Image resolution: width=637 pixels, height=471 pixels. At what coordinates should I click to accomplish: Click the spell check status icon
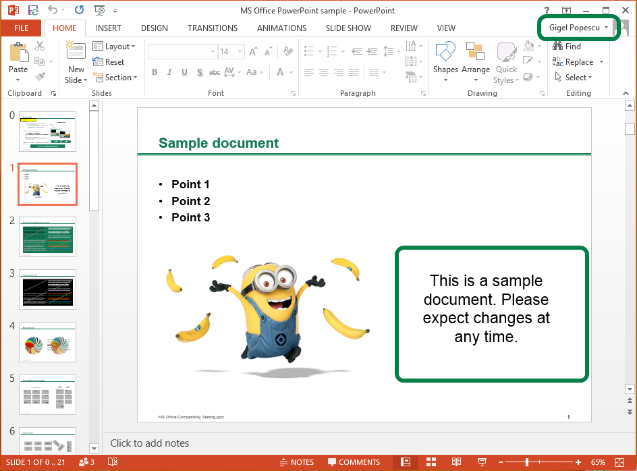click(x=113, y=462)
